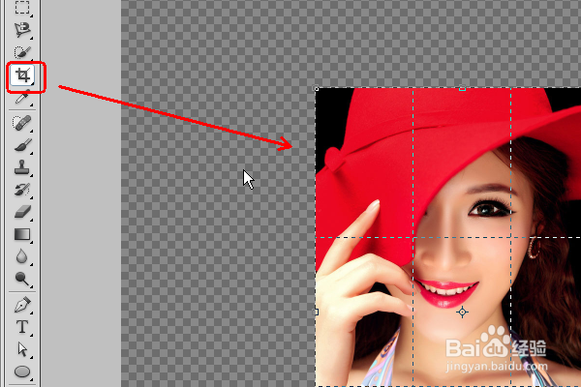Select the Horizontal Type tool
This screenshot has height=387, width=581.
[x=22, y=327]
